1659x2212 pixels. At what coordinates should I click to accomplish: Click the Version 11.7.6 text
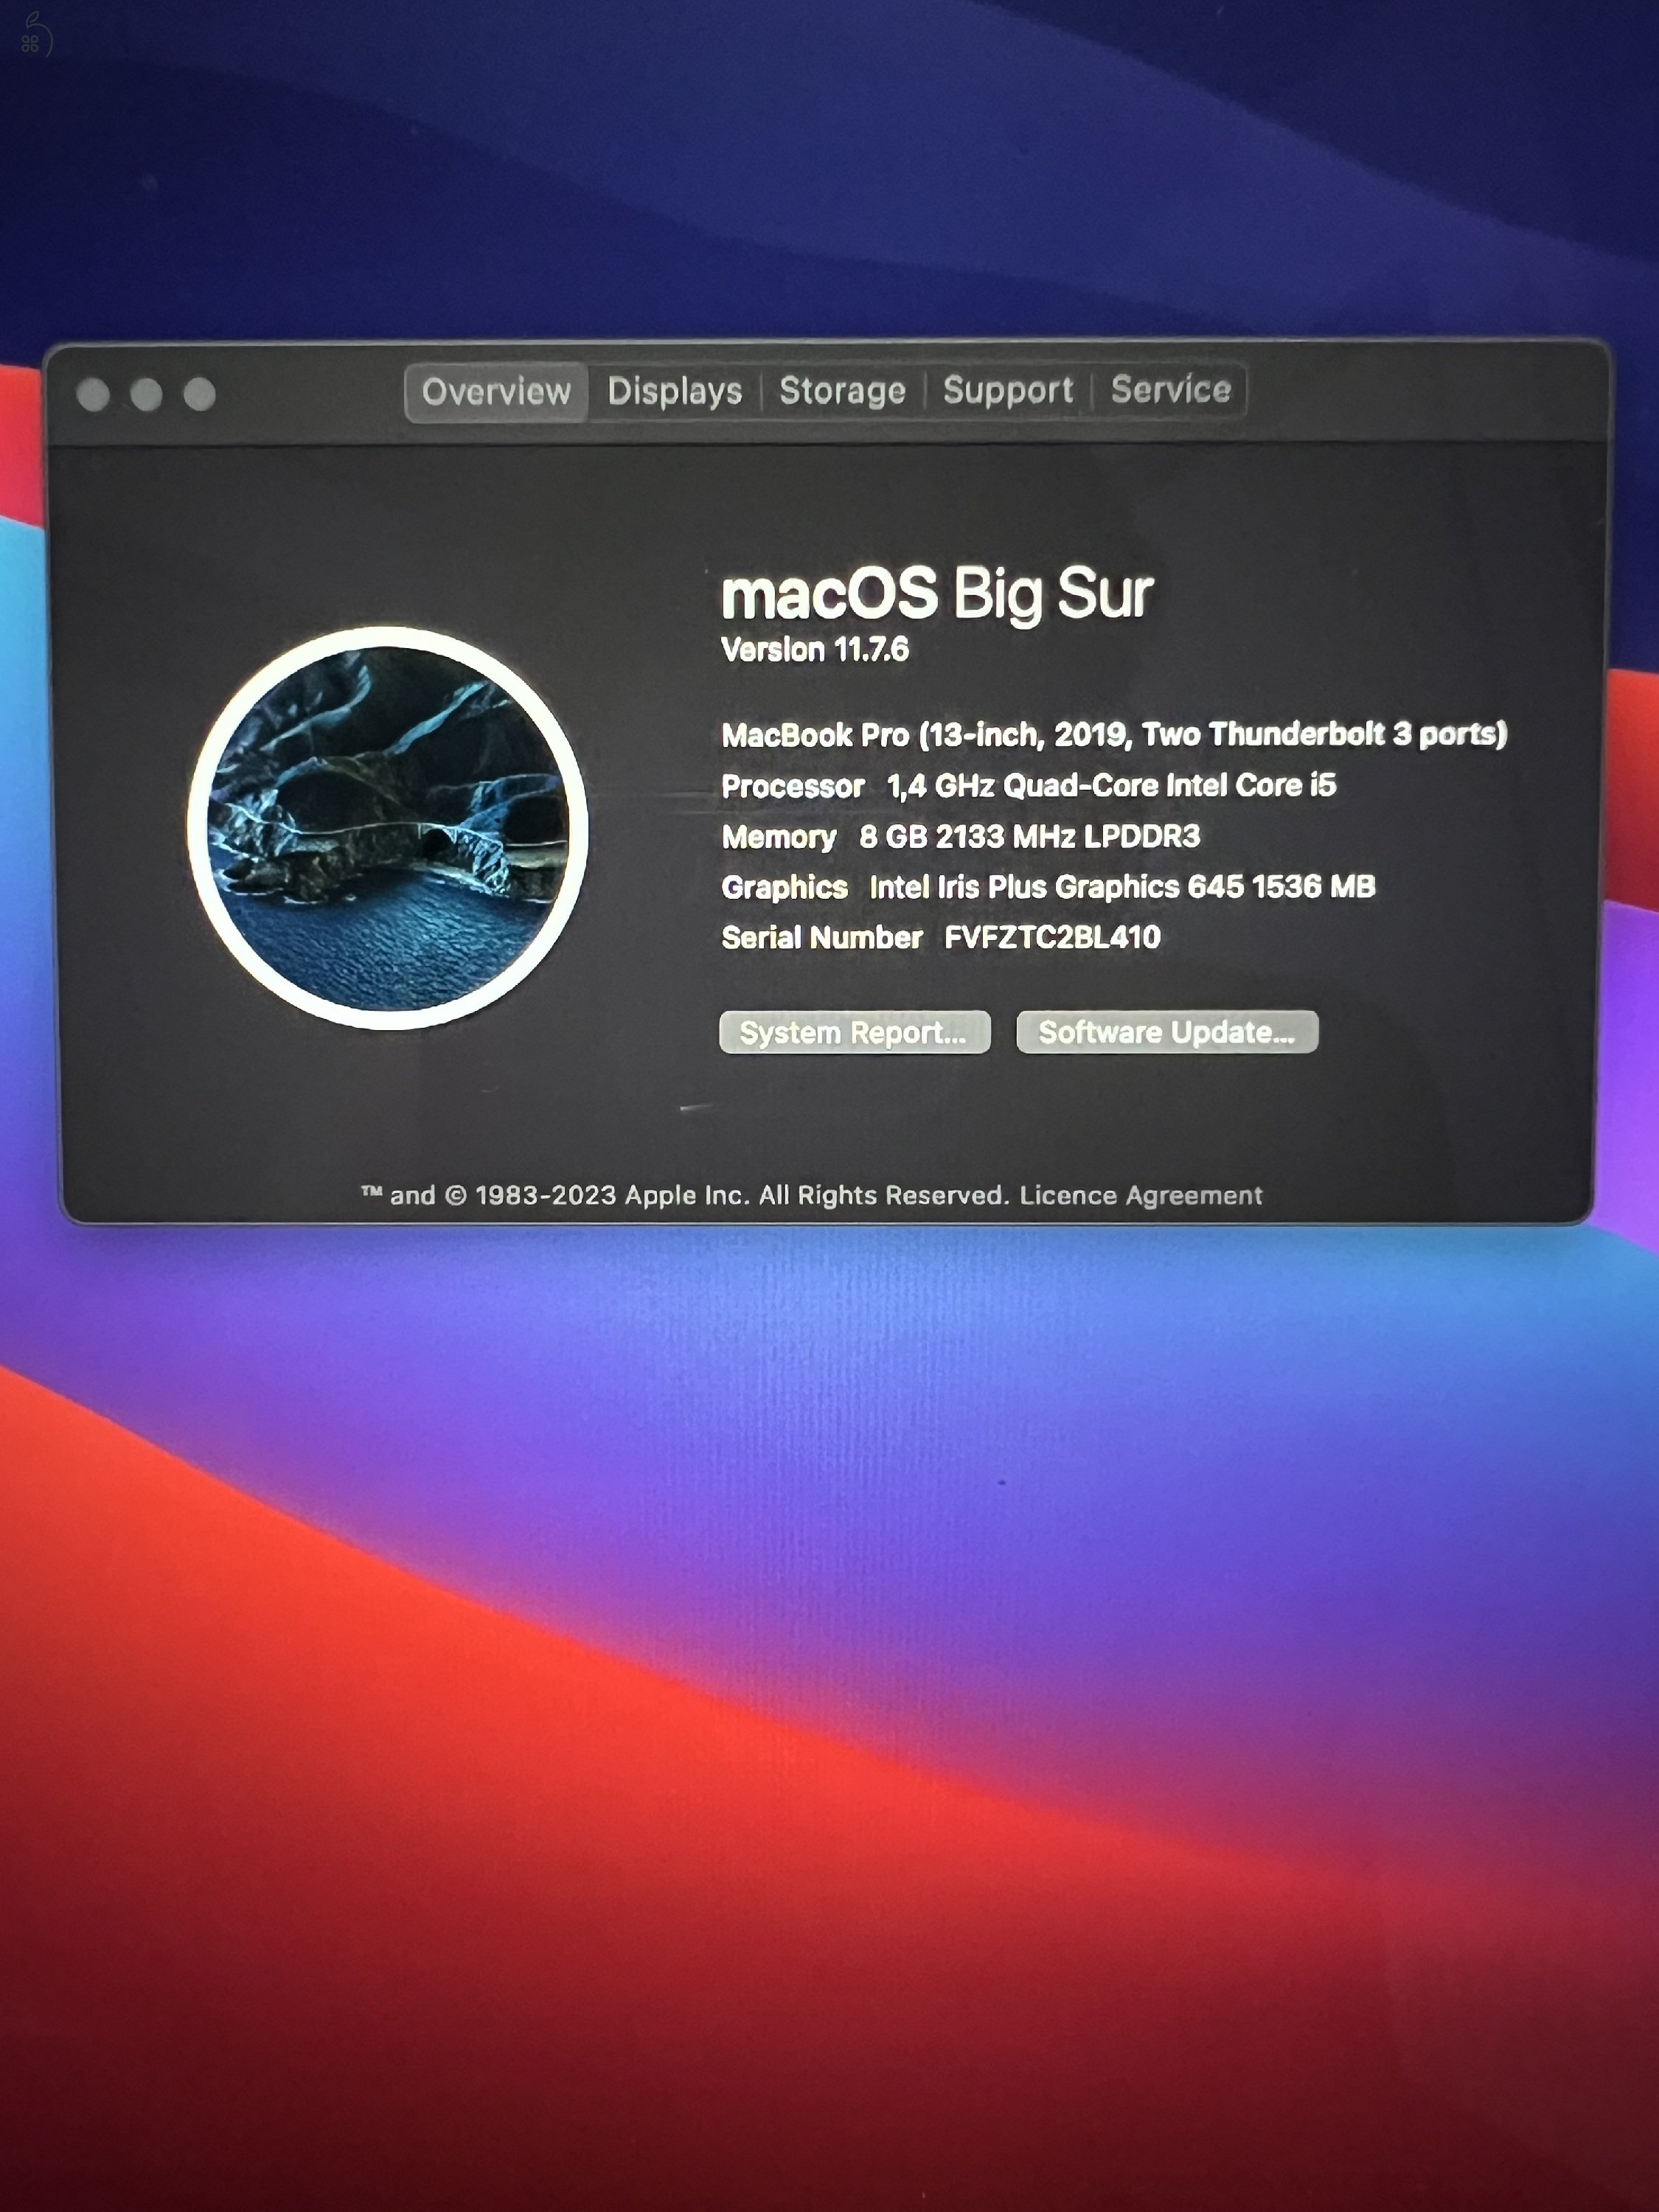point(815,650)
